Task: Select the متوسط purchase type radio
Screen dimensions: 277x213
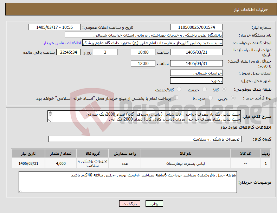Action: [210, 98]
